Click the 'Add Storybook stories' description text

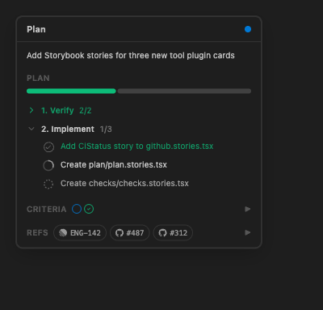coord(131,56)
